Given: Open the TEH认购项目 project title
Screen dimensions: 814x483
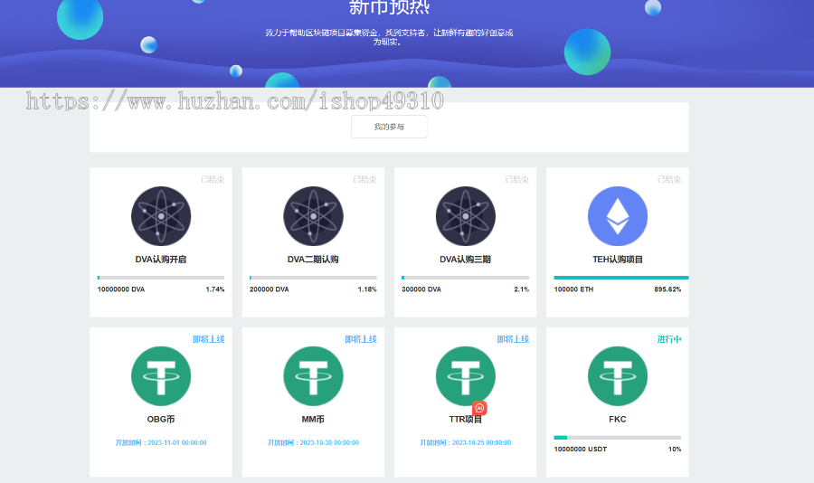Looking at the screenshot, I should [617, 260].
